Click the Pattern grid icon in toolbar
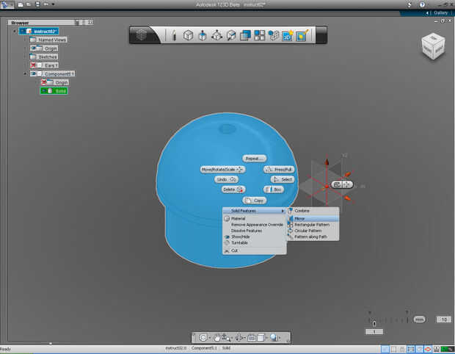The width and height of the screenshot is (455, 354). [x=260, y=35]
